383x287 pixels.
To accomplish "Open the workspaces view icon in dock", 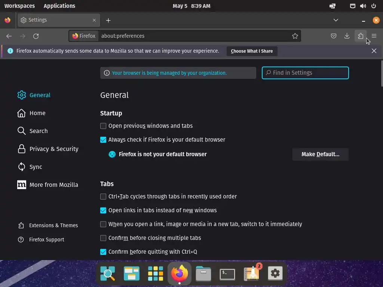I will (131, 273).
